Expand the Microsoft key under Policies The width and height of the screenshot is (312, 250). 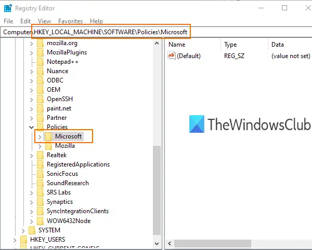click(x=40, y=137)
